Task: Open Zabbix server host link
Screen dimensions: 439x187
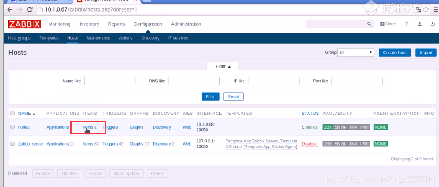Action: (x=31, y=144)
